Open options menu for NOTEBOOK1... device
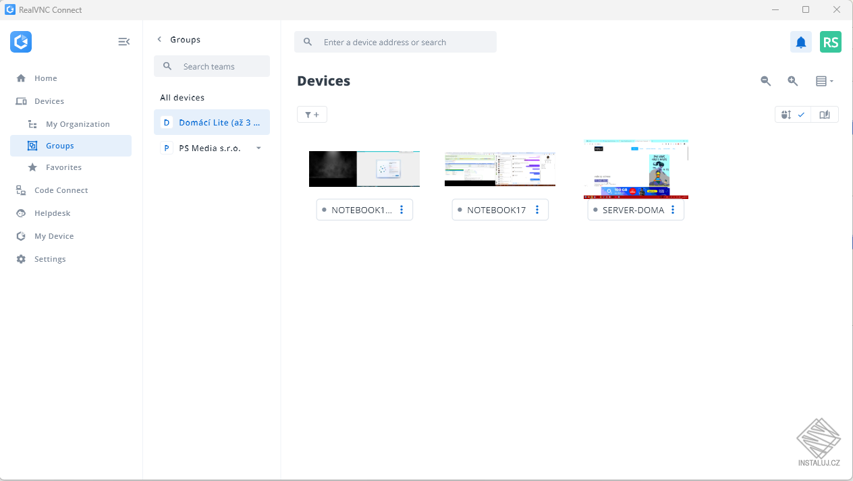Screen dimensions: 853x481 pos(402,210)
